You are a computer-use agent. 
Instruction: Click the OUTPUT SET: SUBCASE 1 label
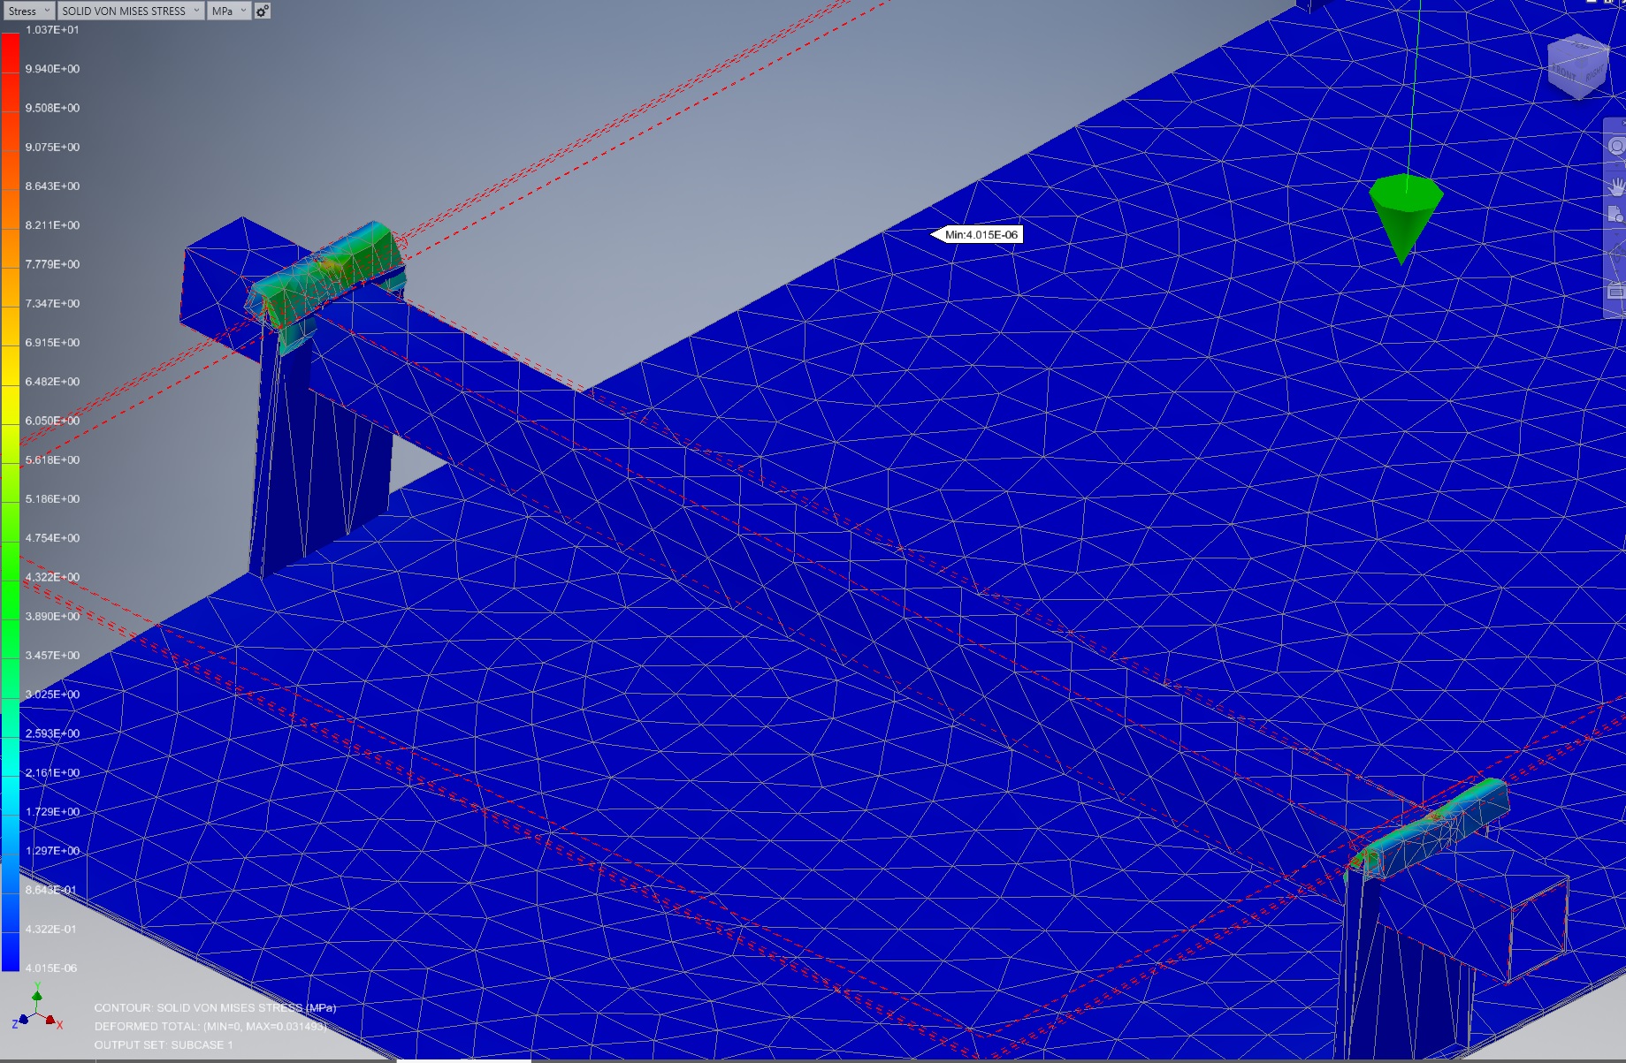coord(164,1043)
